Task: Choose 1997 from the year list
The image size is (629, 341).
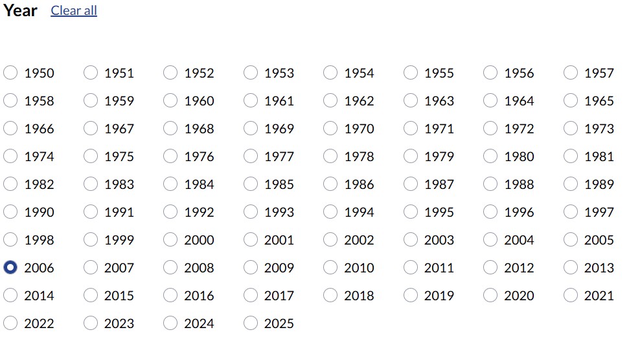Action: pos(571,212)
